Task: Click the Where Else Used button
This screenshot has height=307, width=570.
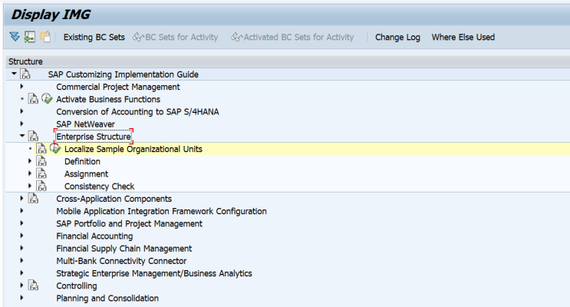Action: [x=463, y=37]
